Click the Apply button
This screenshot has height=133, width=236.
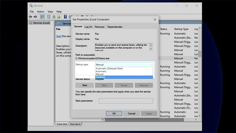point(149,113)
